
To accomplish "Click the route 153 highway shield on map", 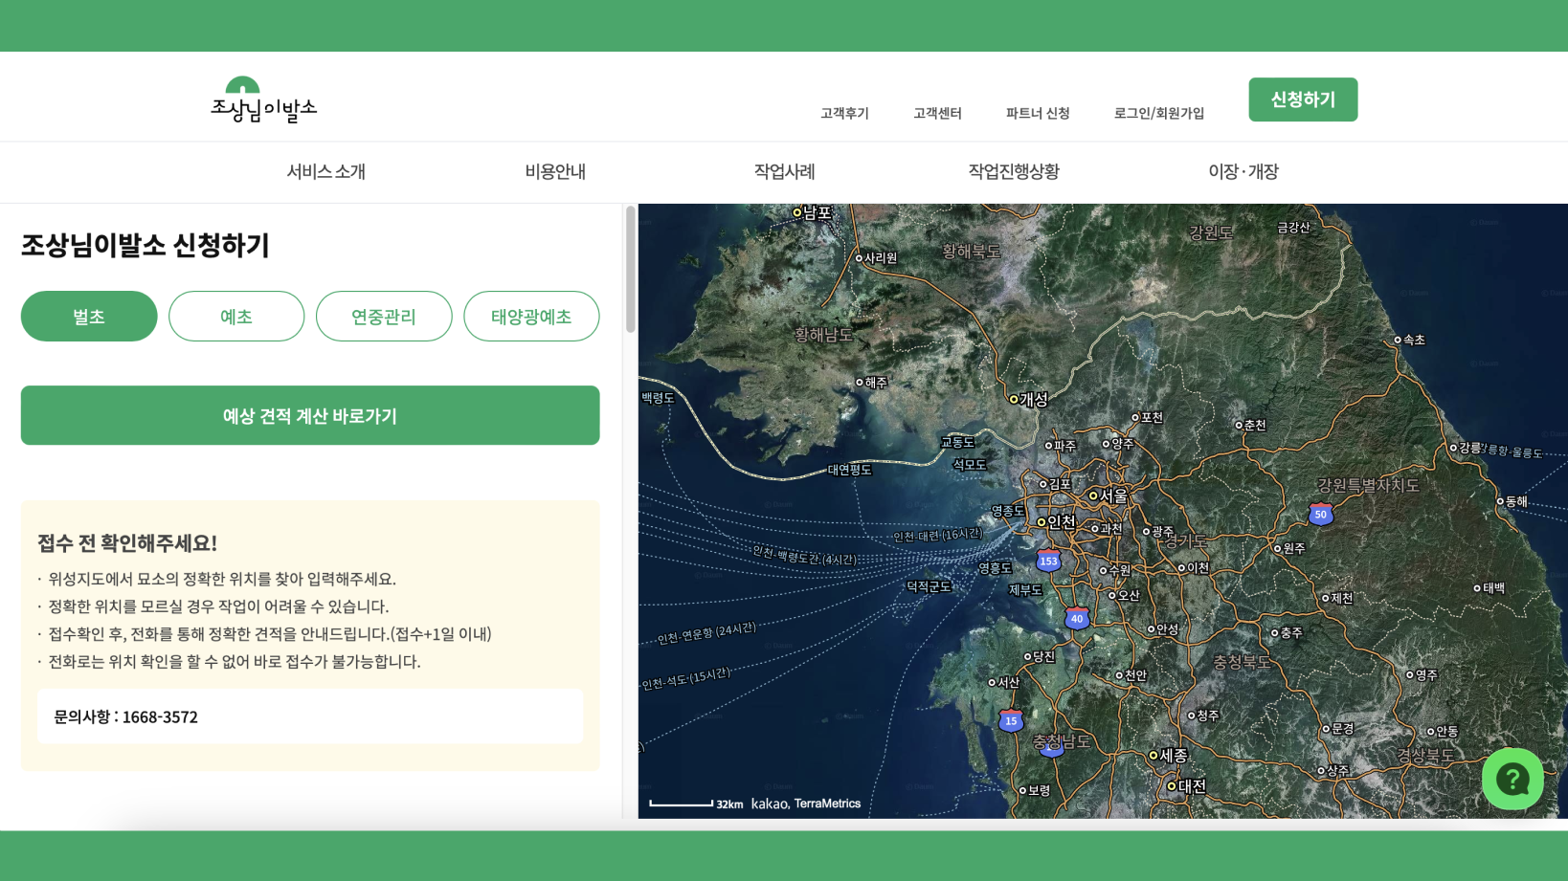I will click(x=1048, y=562).
